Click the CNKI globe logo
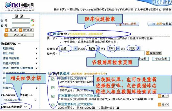172x111 pixels. click(x=8, y=5)
